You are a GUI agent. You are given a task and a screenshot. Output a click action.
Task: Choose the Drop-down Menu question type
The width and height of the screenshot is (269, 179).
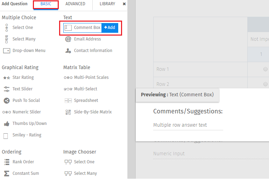(29, 51)
